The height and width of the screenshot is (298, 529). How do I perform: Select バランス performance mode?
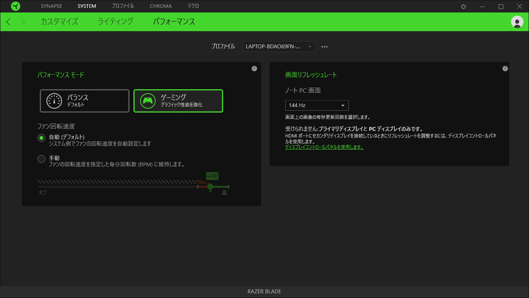pos(85,101)
